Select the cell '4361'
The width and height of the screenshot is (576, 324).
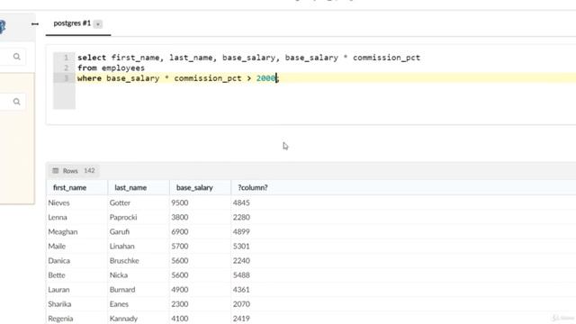tap(241, 290)
